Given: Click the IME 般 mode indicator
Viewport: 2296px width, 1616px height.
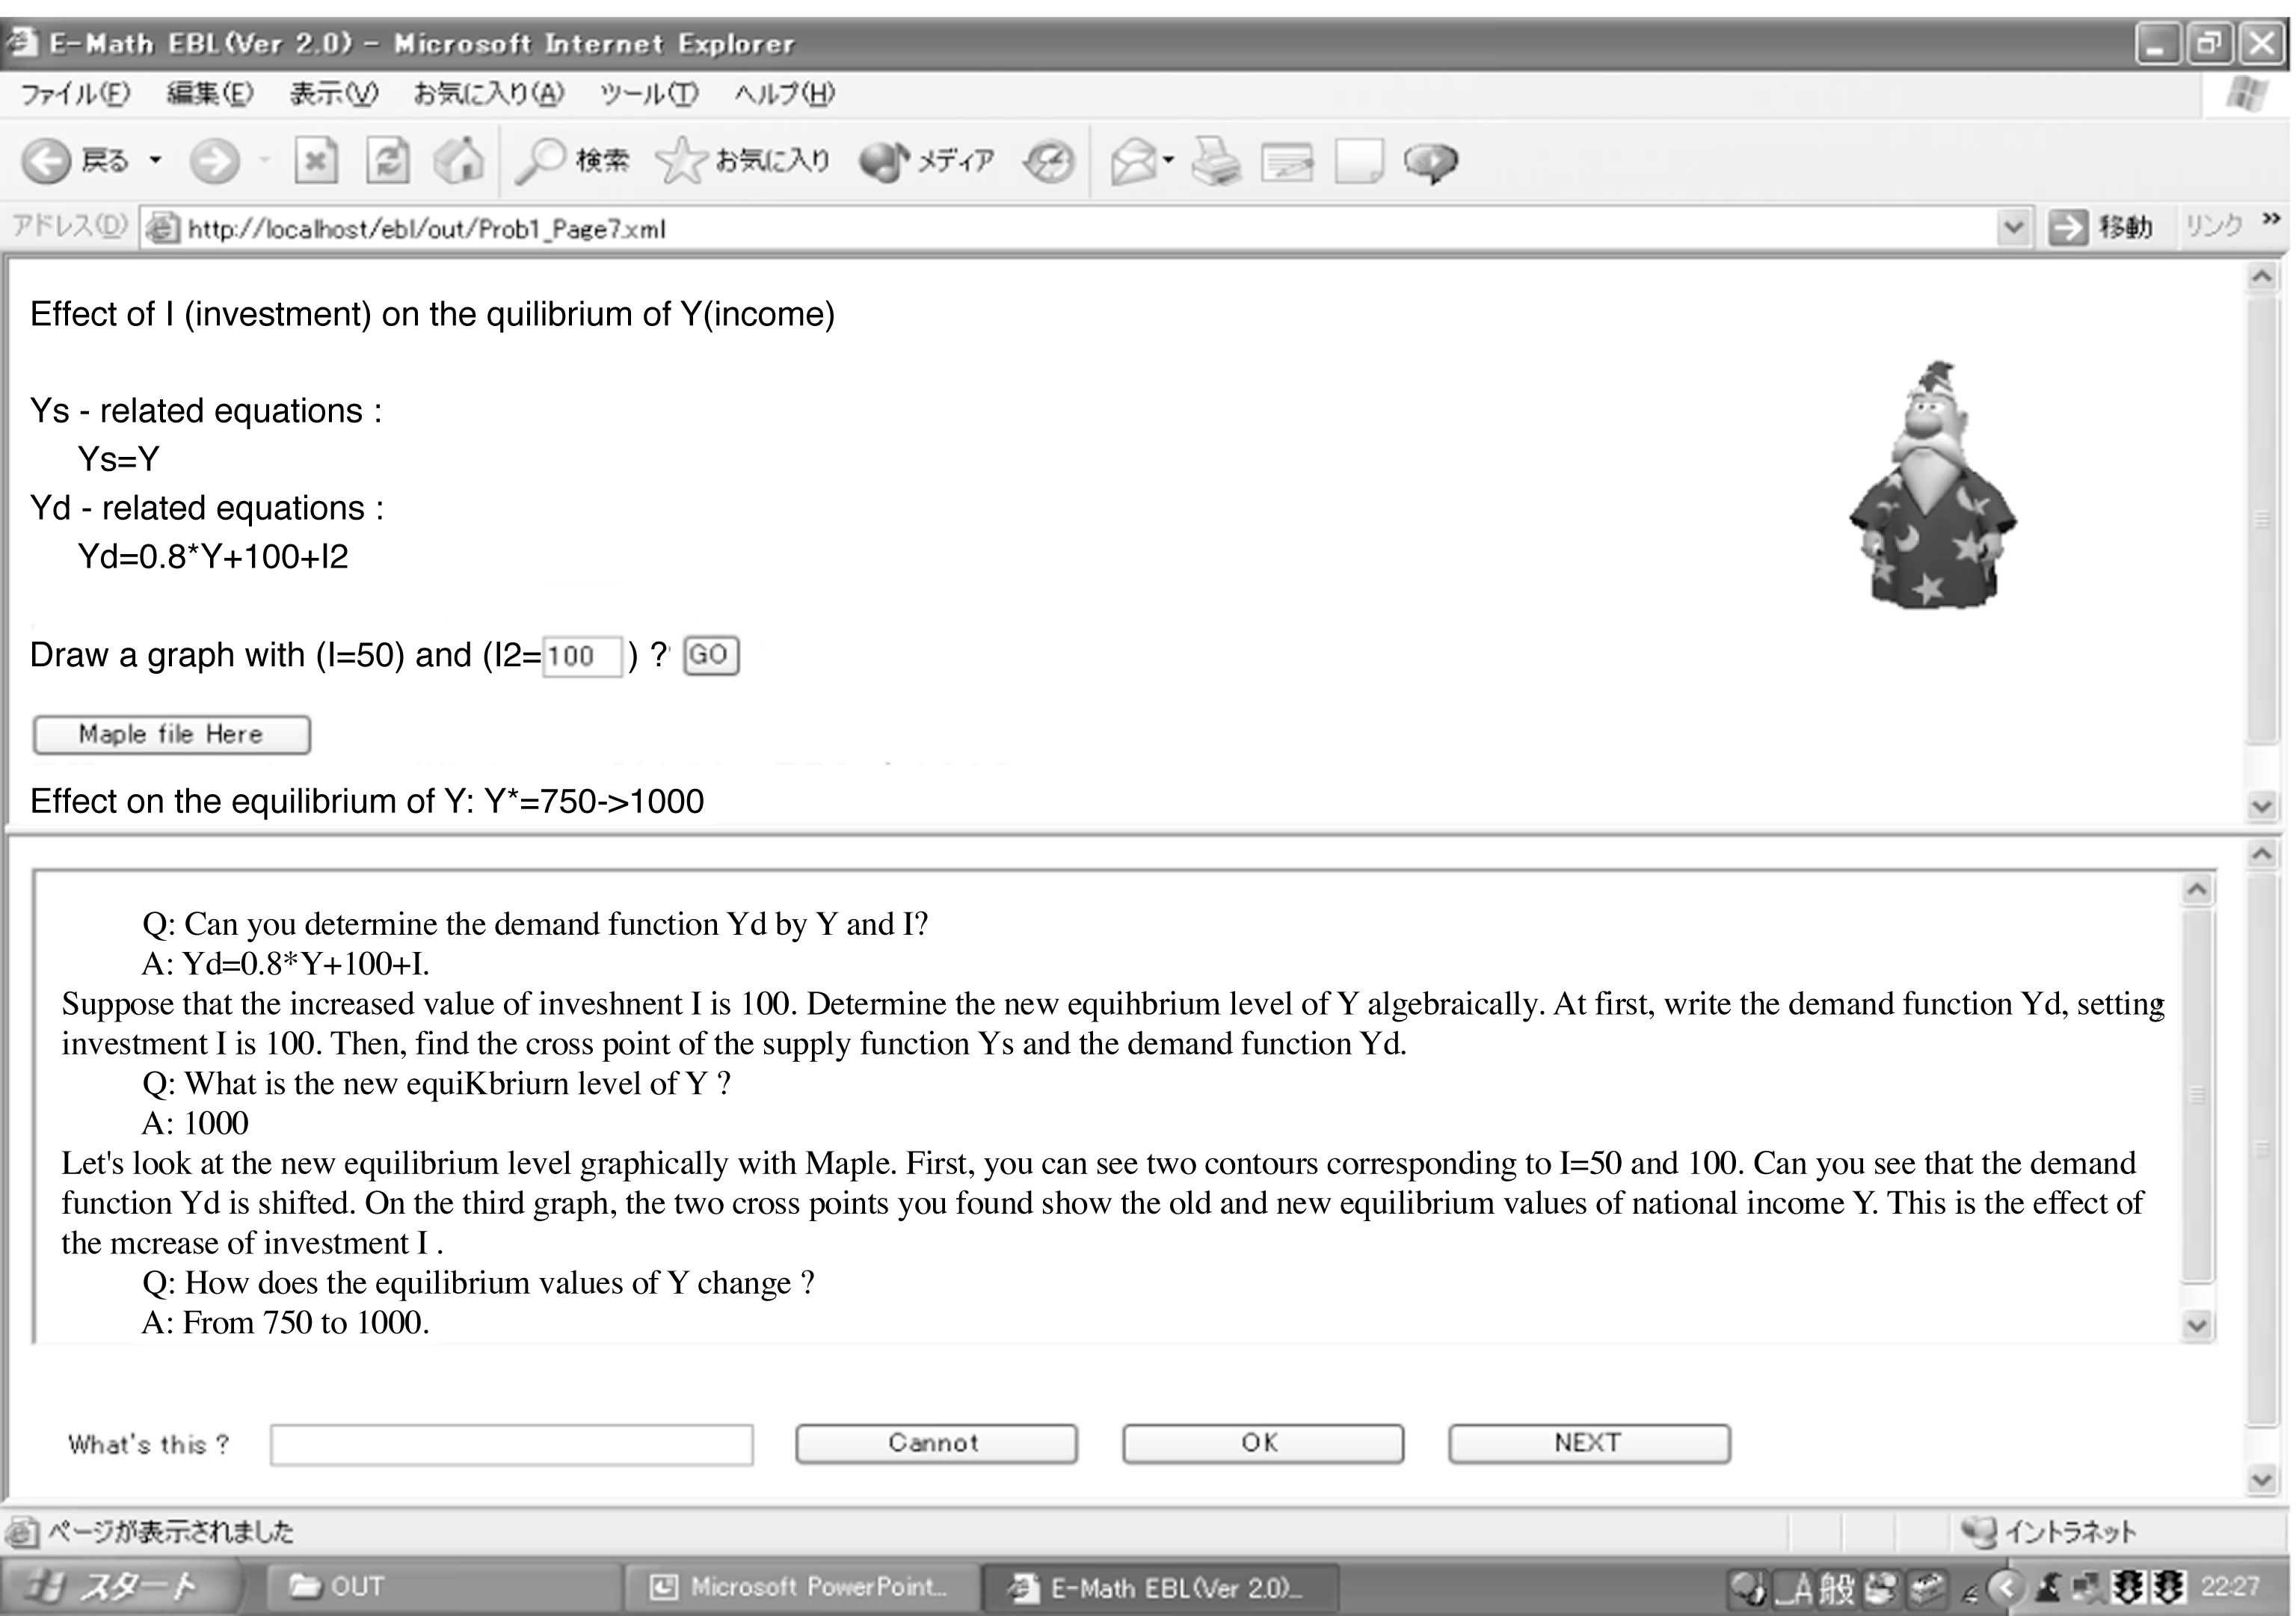Looking at the screenshot, I should [1836, 1588].
